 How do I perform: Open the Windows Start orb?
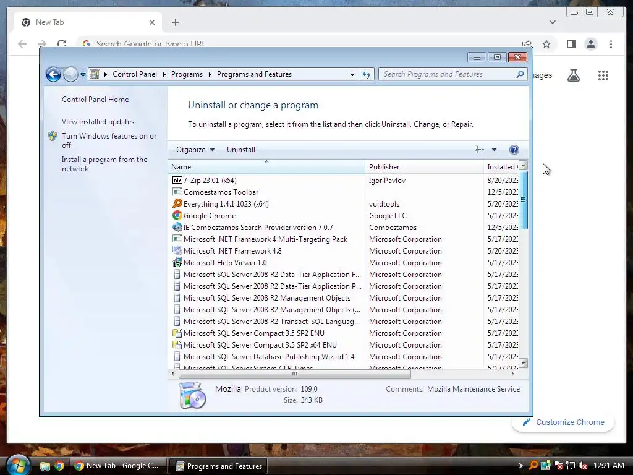pos(18,466)
